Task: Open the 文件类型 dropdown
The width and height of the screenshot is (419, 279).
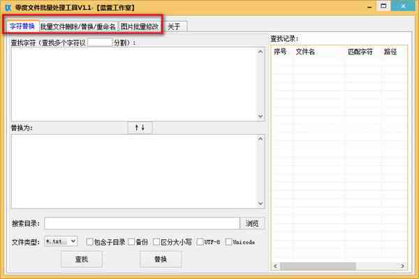Action: coord(61,241)
